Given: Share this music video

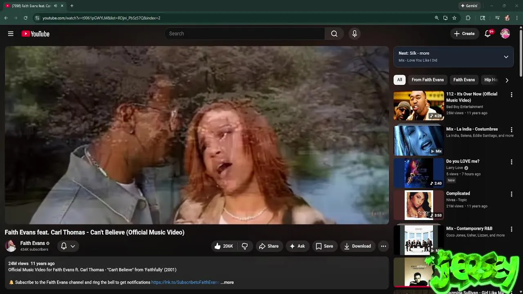Looking at the screenshot, I should click(269, 246).
